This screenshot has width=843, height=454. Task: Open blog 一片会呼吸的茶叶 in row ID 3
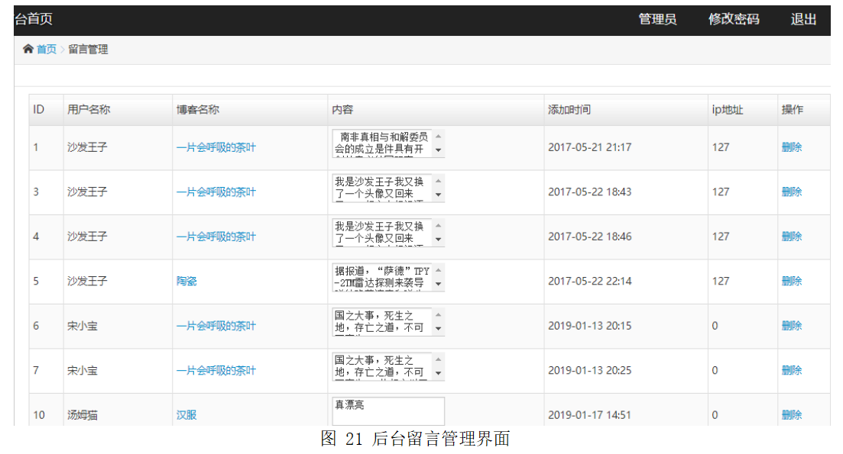(x=216, y=192)
